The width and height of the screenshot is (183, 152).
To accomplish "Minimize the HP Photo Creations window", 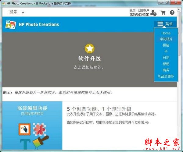I will point(161,2).
